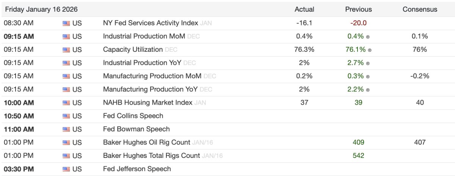Click the revised marker beside Industrial Production MoM's 0.4%

click(x=367, y=37)
